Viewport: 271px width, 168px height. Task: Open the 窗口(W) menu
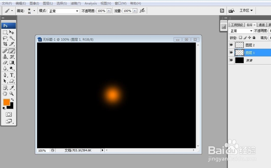click(121, 3)
